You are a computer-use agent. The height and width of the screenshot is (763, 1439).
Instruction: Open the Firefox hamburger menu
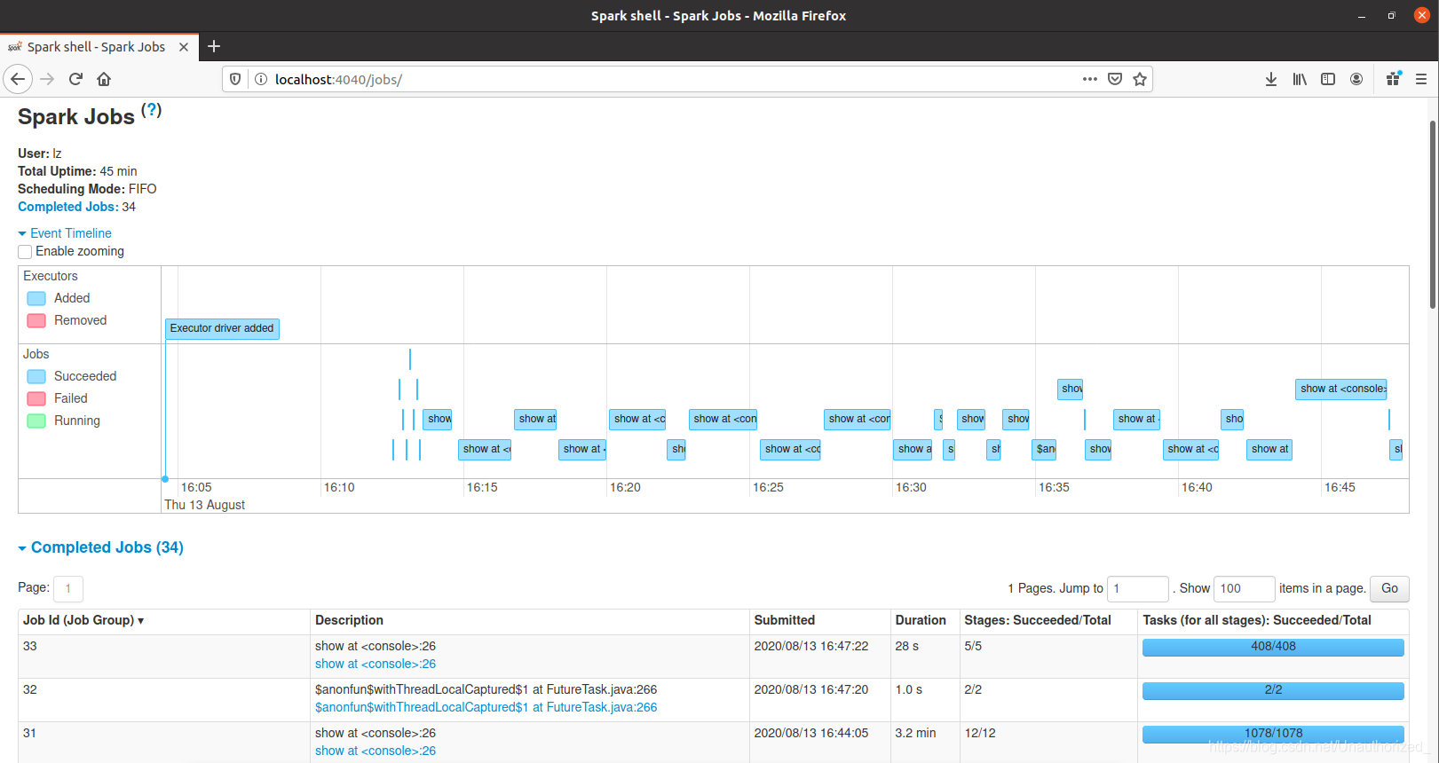click(1421, 79)
